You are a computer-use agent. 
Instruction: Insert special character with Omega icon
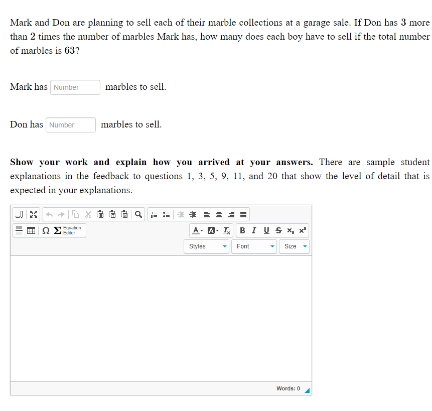46,230
